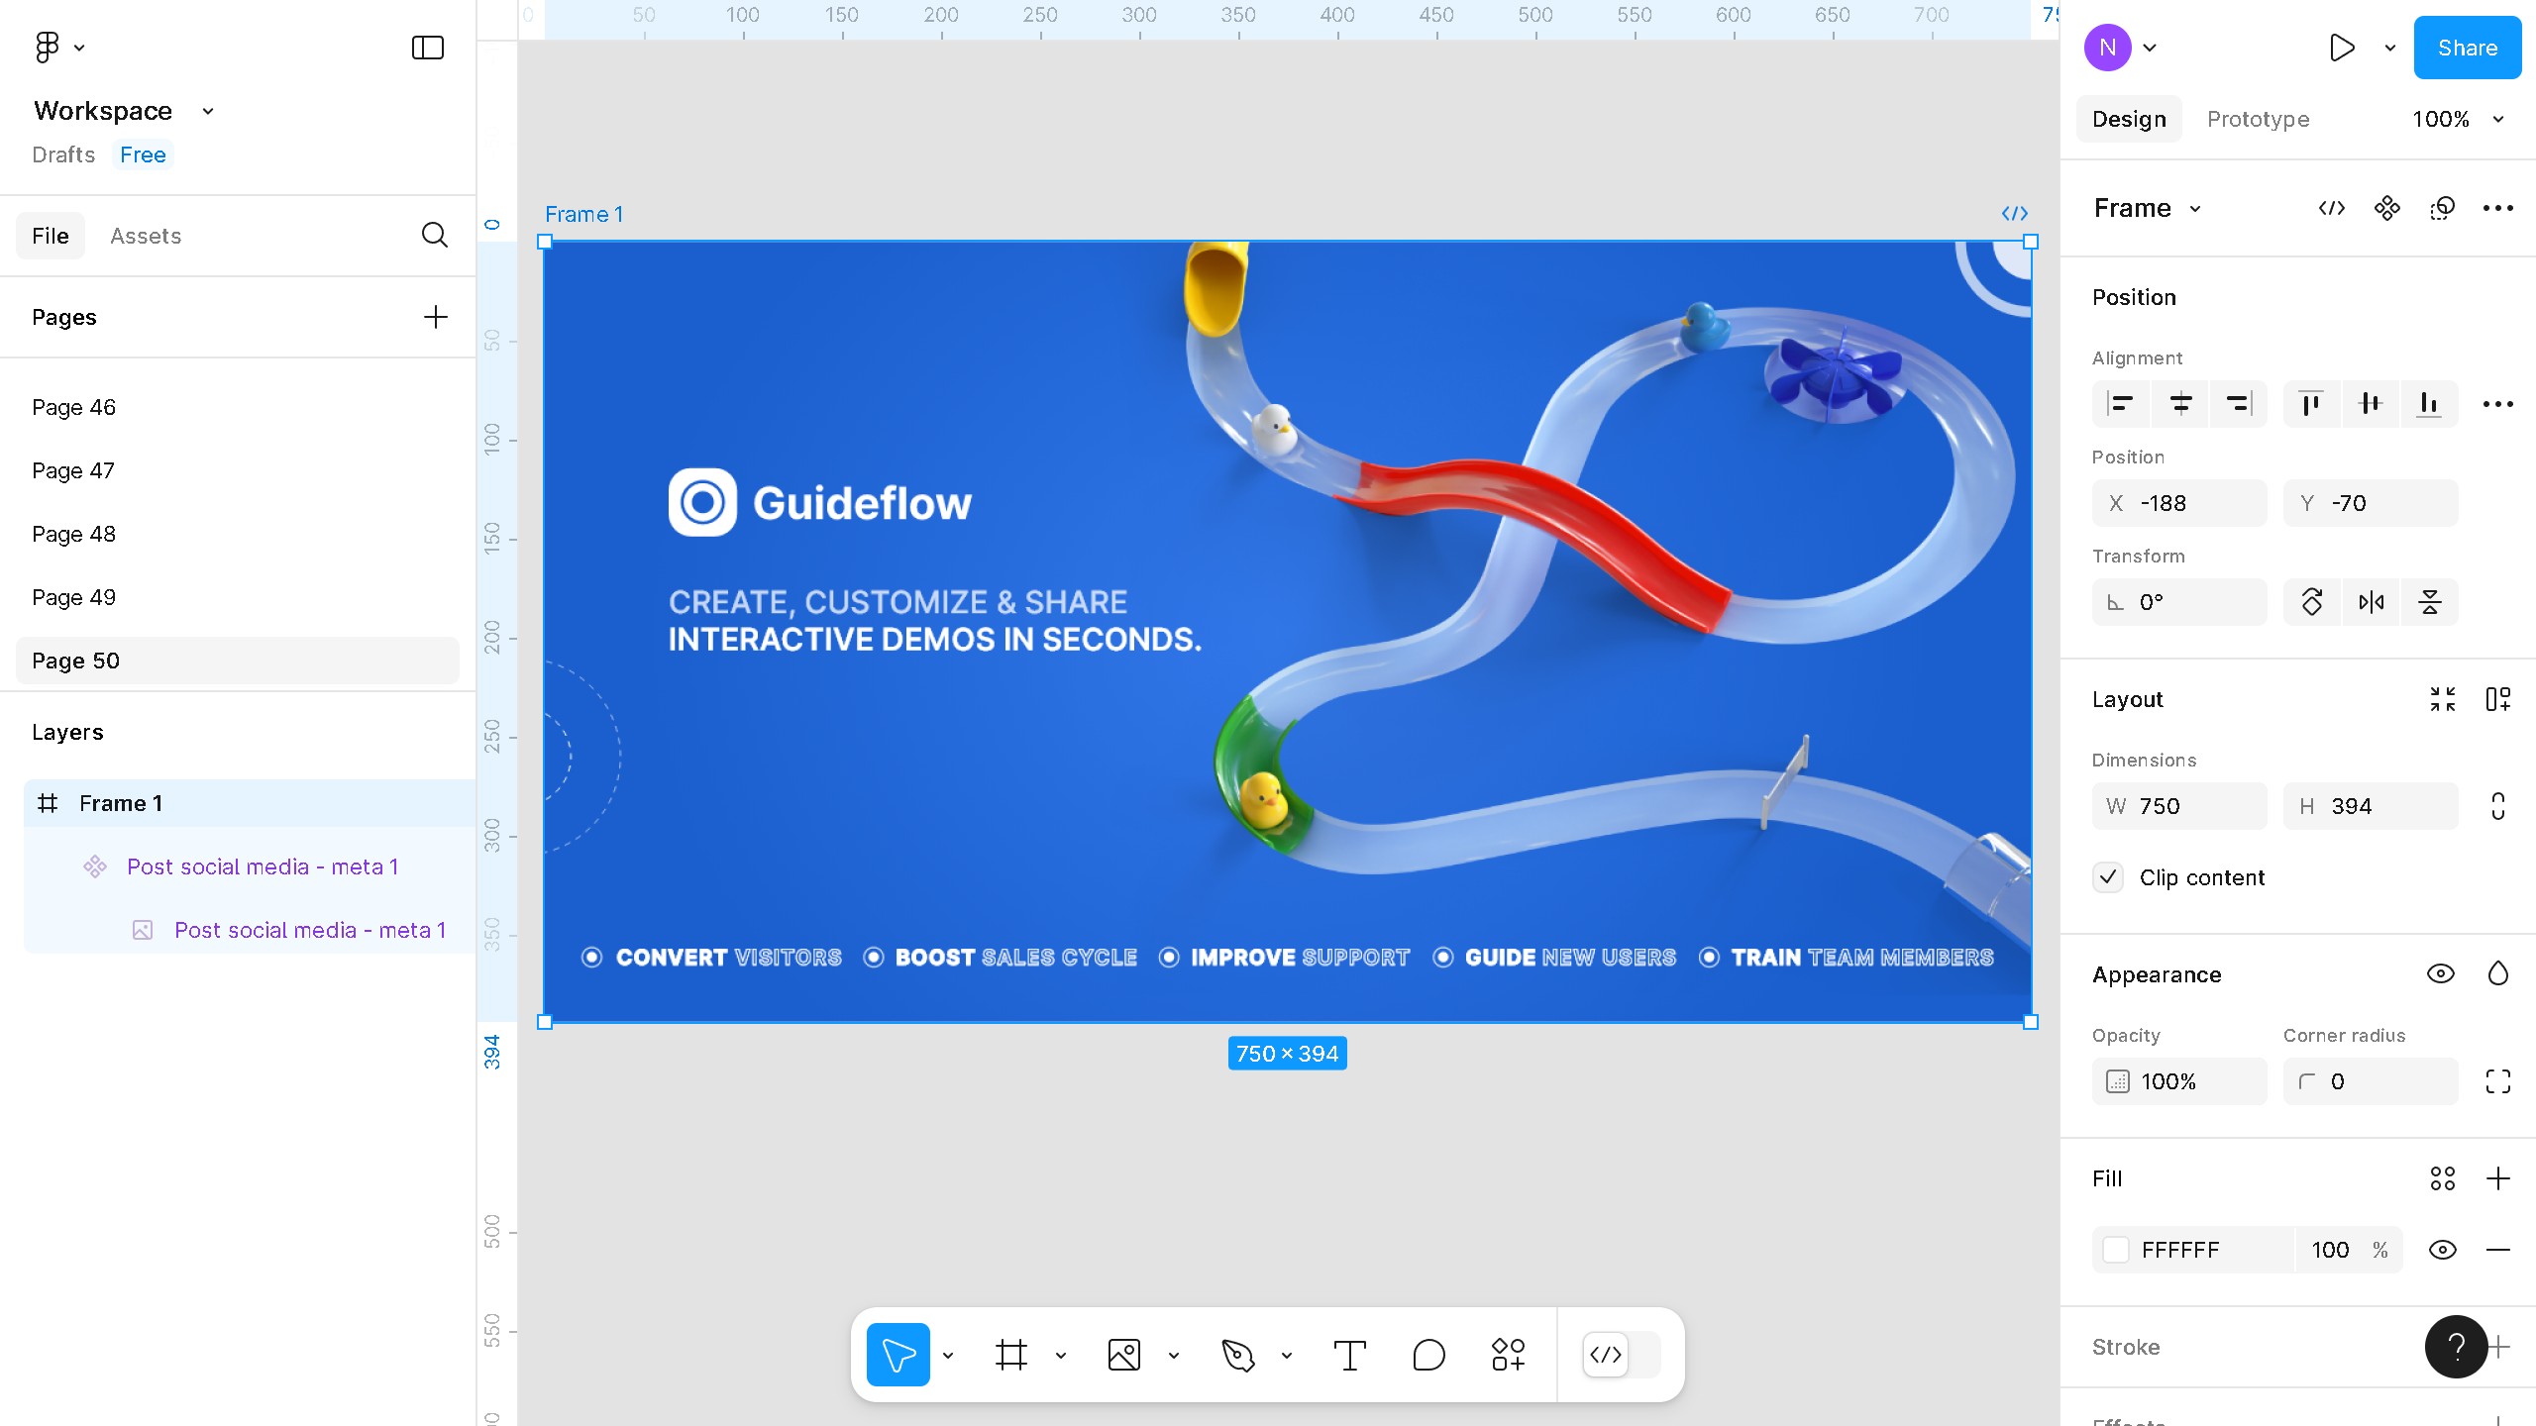Viewport: 2536px width, 1426px height.
Task: Open the Frame type dropdown chevron
Action: coord(2195,209)
